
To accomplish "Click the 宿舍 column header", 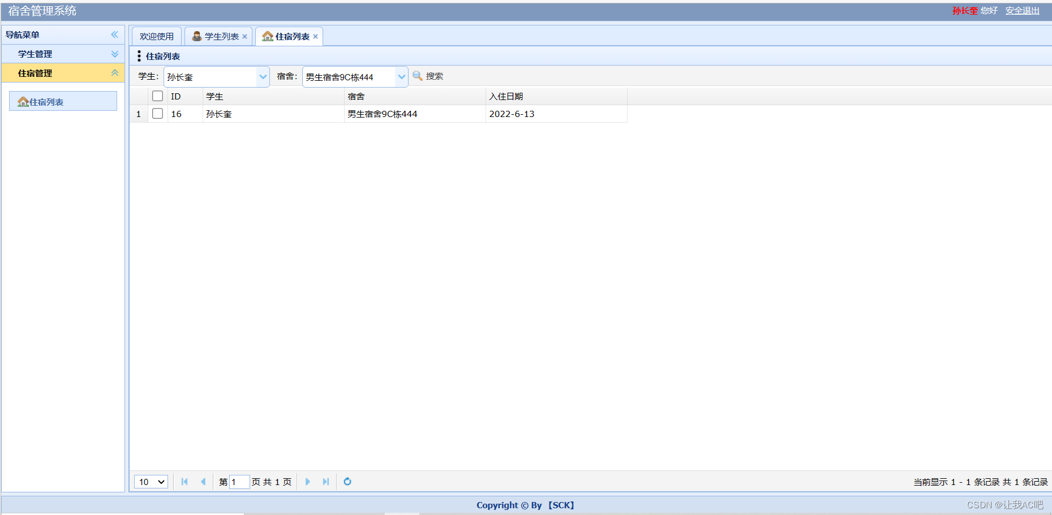I will tap(415, 97).
